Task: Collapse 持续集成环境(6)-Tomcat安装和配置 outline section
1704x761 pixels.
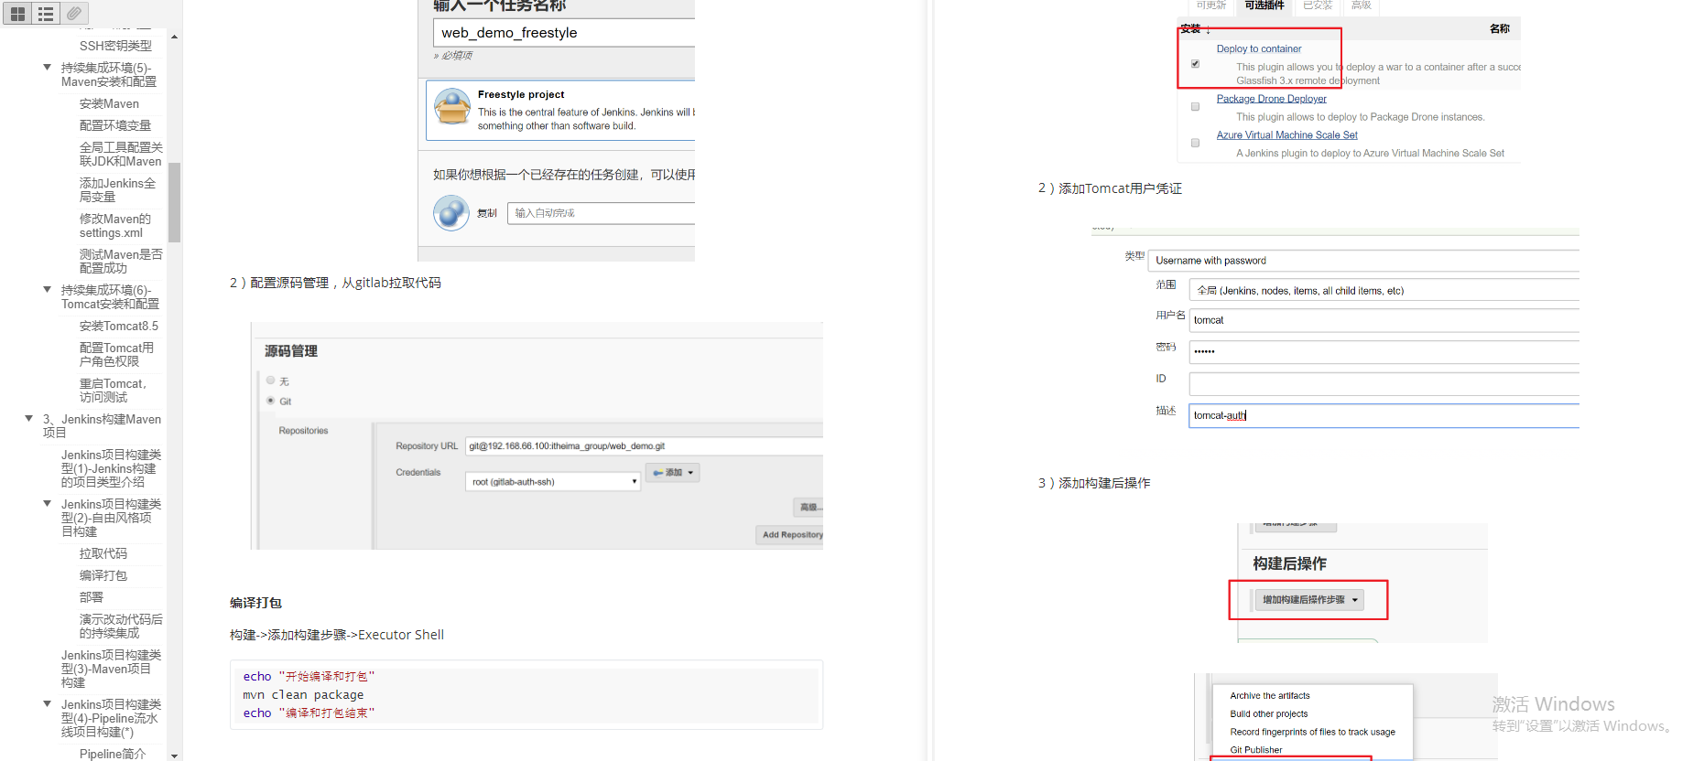Action: [x=48, y=289]
